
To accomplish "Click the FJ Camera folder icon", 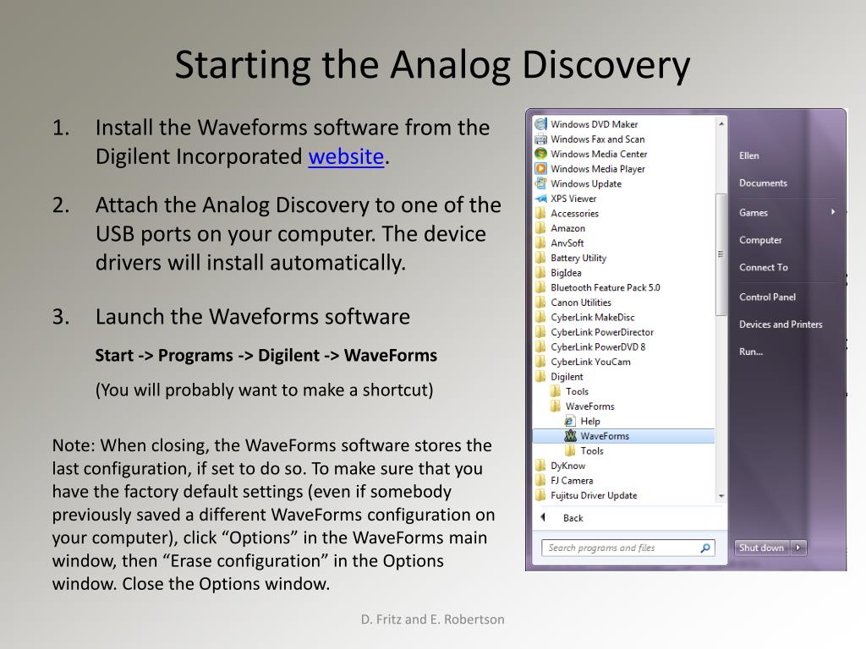I will pyautogui.click(x=540, y=481).
